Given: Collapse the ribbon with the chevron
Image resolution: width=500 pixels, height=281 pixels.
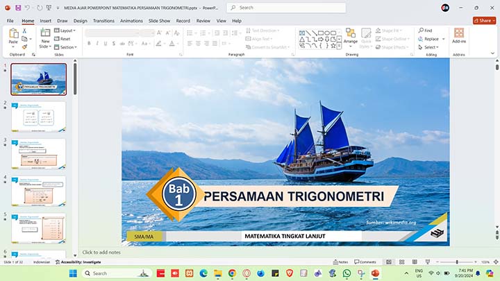Looking at the screenshot, I should click(x=492, y=53).
